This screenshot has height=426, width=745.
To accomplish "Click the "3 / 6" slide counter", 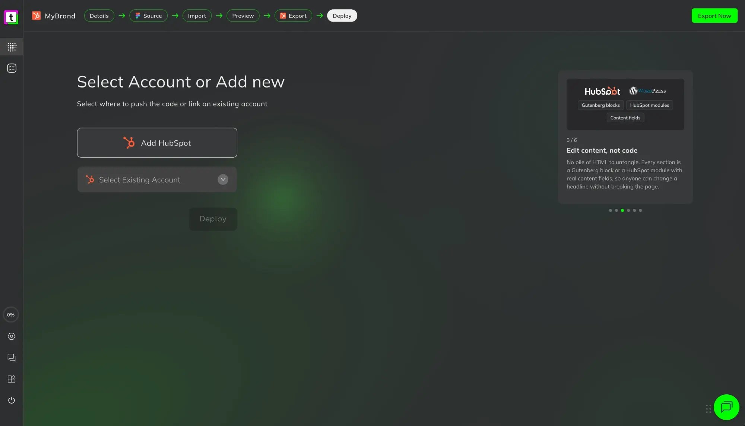I will [x=572, y=140].
